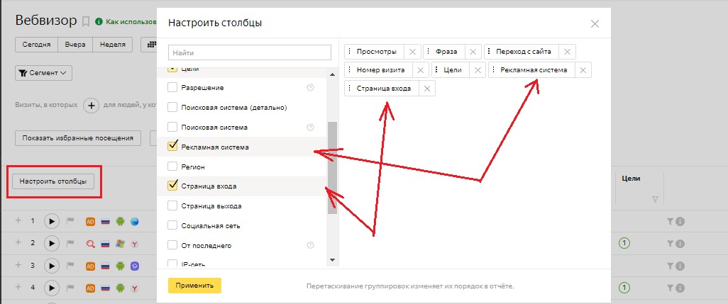728x304 pixels.
Task: Remove the Просмотры column chip
Action: tap(412, 52)
